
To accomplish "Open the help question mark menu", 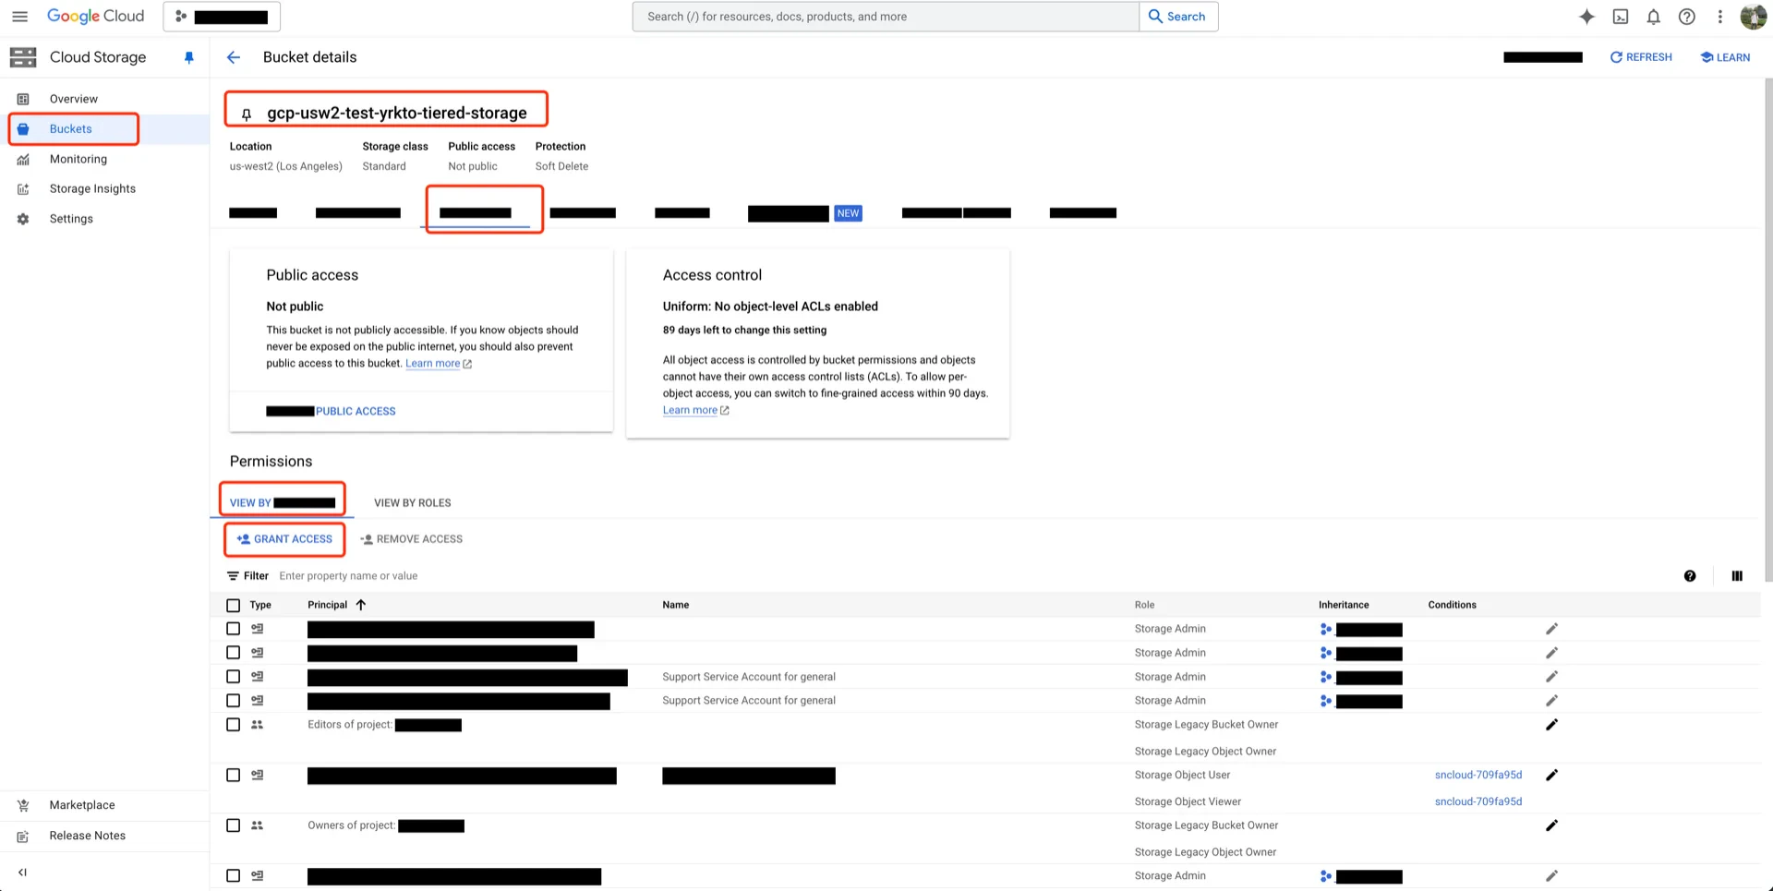I will tap(1687, 17).
